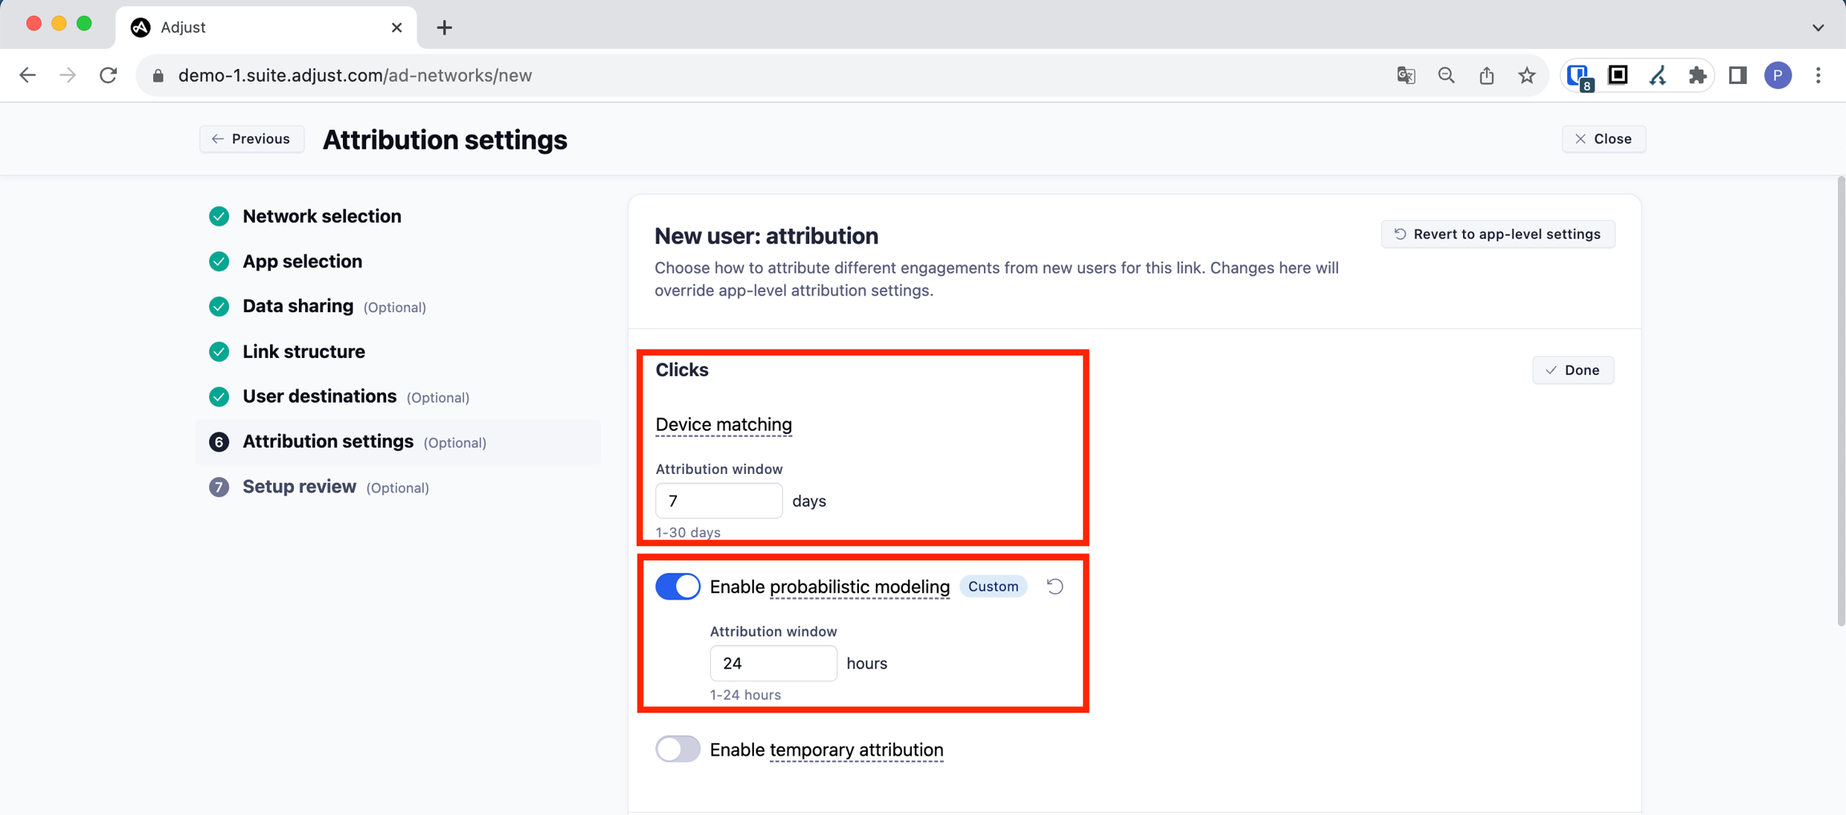Open the Chrome three-dot menu
This screenshot has height=815, width=1846.
tap(1818, 75)
